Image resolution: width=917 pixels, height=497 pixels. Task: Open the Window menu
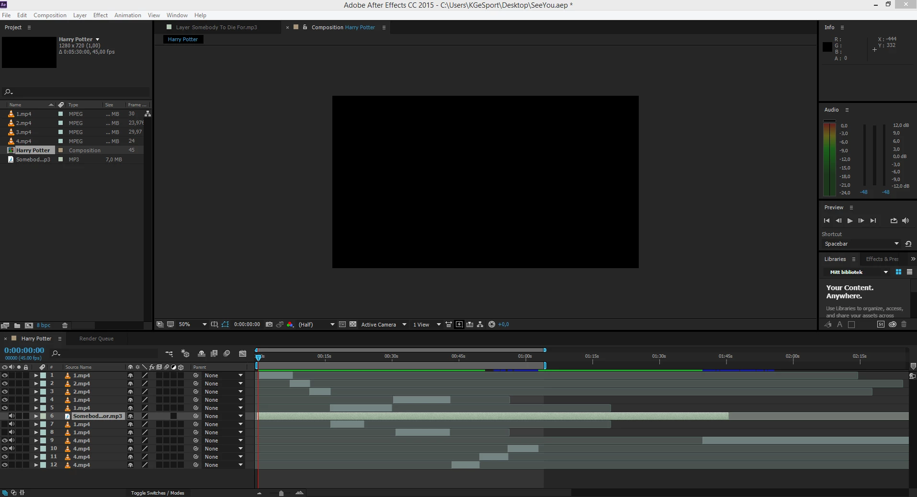click(177, 15)
